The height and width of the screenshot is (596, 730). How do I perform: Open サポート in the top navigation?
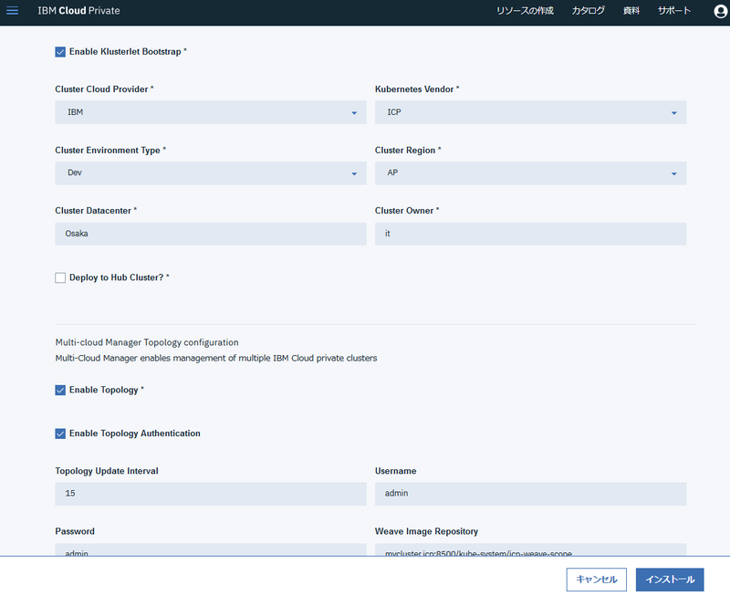coord(673,11)
